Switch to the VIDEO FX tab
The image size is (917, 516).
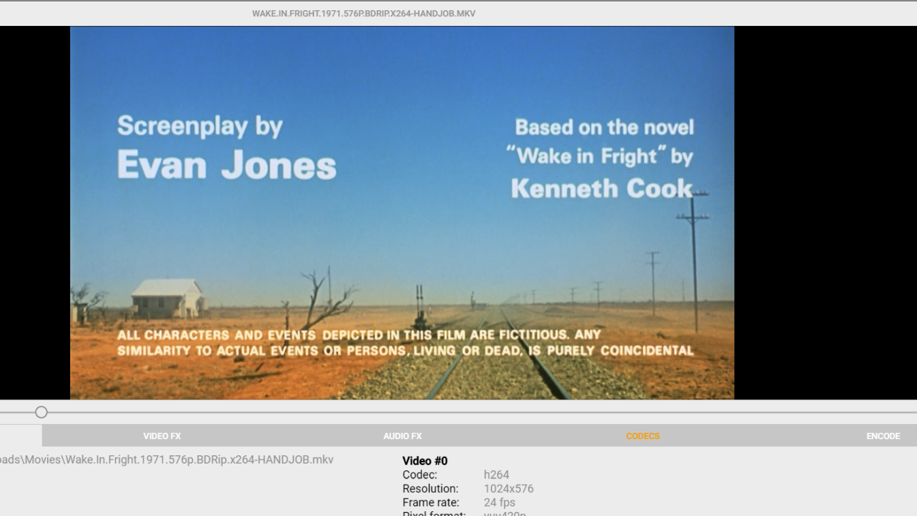pyautogui.click(x=162, y=436)
